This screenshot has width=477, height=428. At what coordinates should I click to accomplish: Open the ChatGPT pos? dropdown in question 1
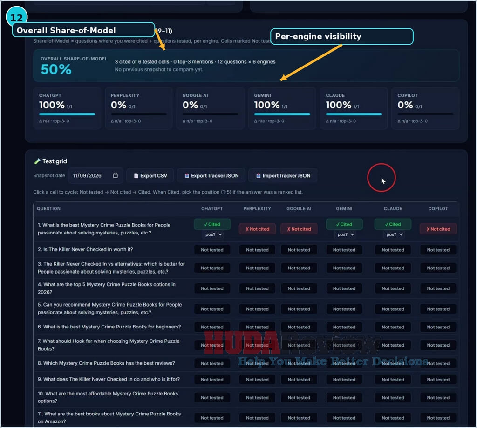(213, 234)
